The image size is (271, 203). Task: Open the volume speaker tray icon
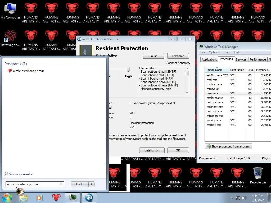tap(244, 198)
